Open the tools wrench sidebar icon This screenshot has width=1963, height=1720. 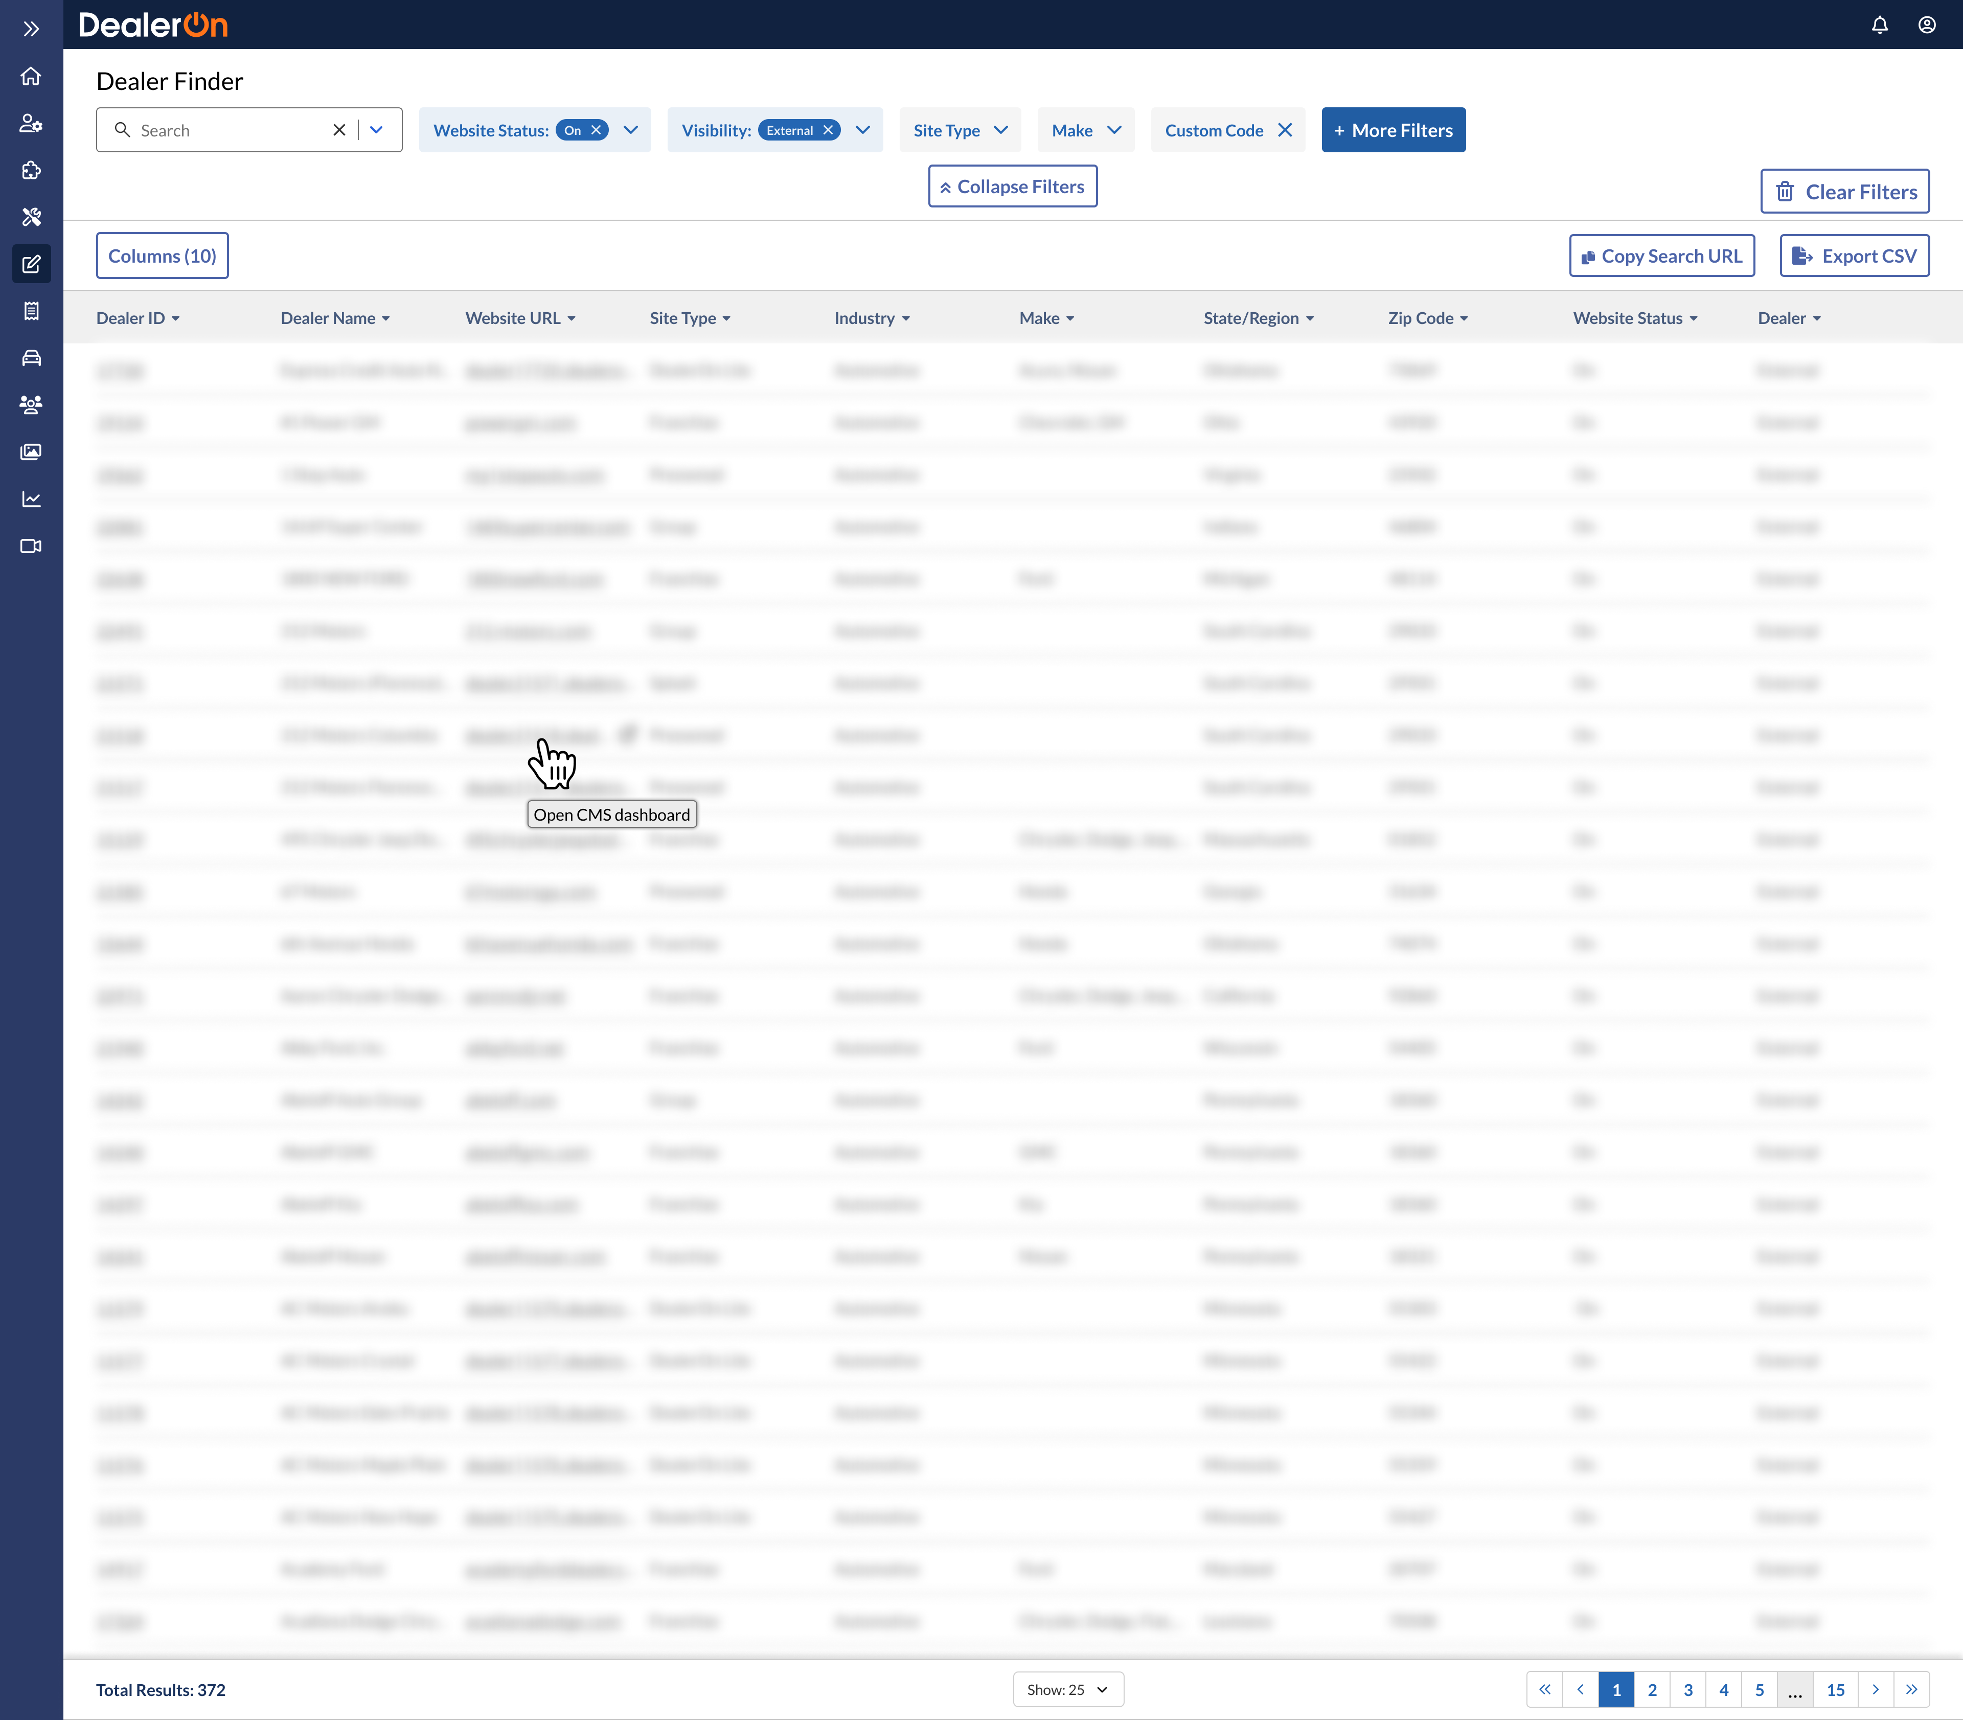click(31, 217)
